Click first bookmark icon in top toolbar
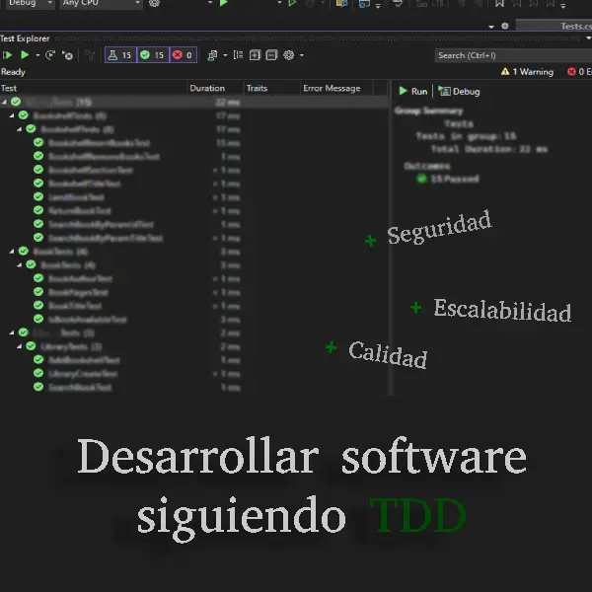Viewport: 592px width, 592px height. tap(499, 3)
